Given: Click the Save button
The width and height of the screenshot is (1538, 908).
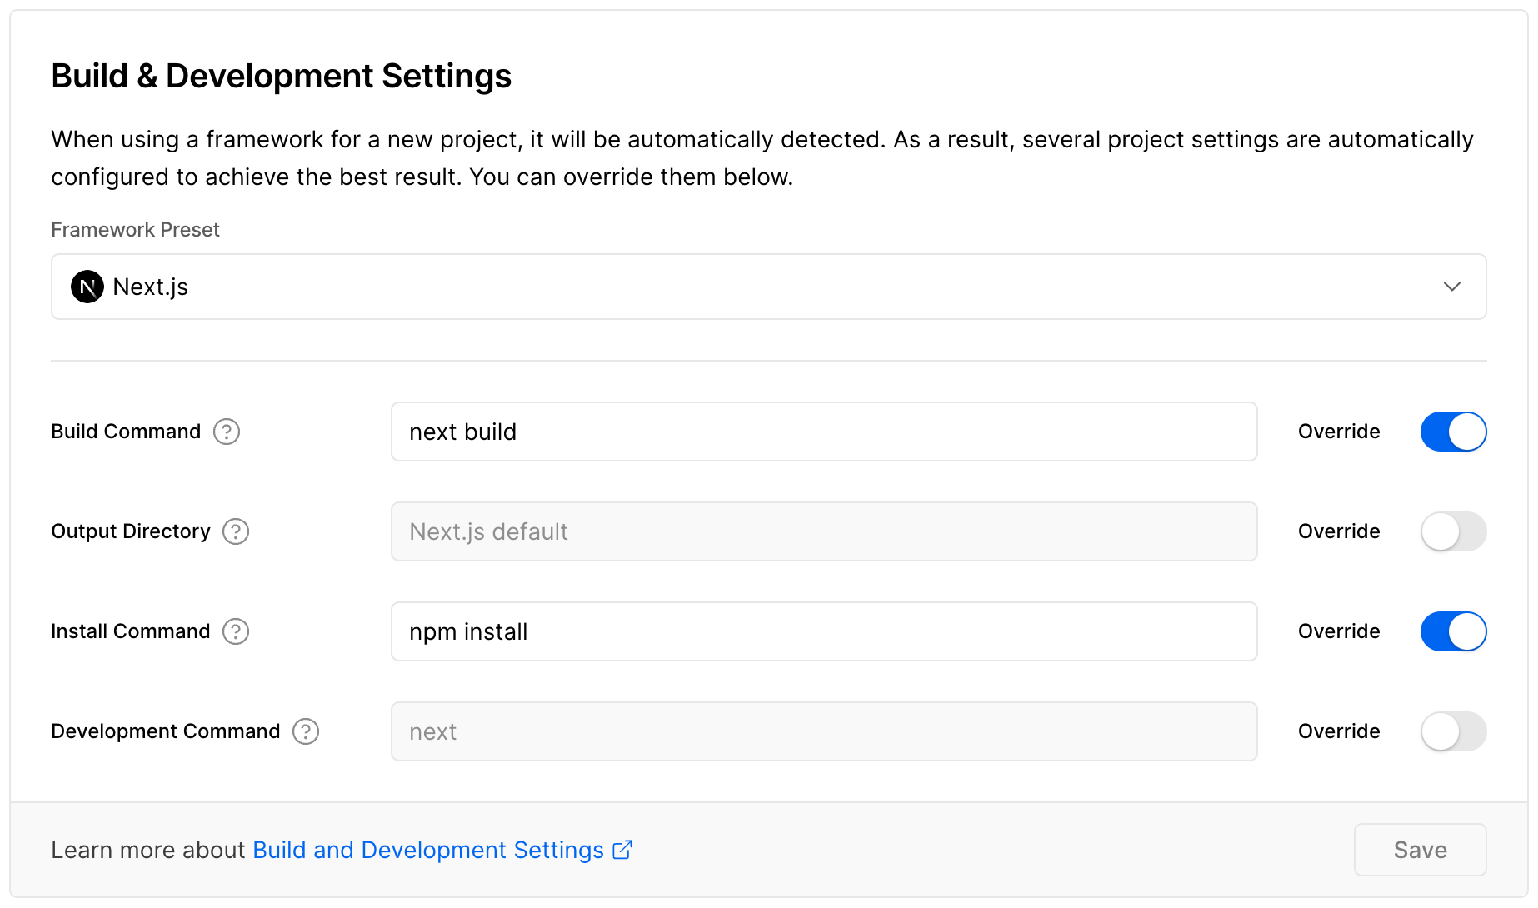Looking at the screenshot, I should pos(1420,850).
